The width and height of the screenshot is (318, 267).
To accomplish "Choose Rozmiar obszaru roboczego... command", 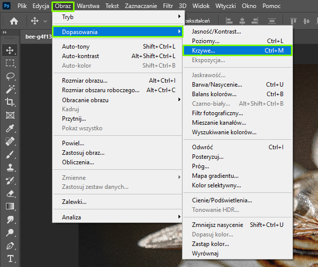I will tap(117, 90).
